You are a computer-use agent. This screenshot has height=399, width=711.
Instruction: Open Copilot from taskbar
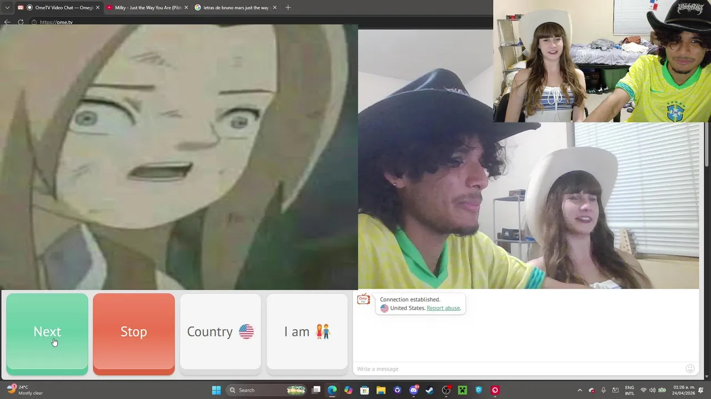coord(348,390)
